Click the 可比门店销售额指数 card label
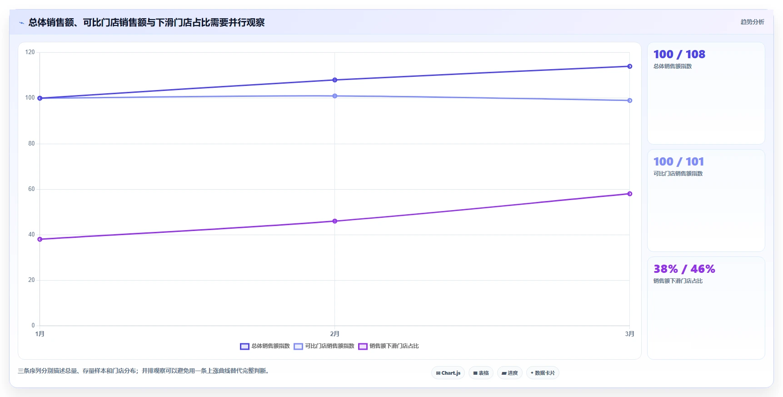 coord(678,174)
